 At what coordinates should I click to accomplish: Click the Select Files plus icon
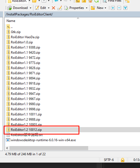point(113,8)
